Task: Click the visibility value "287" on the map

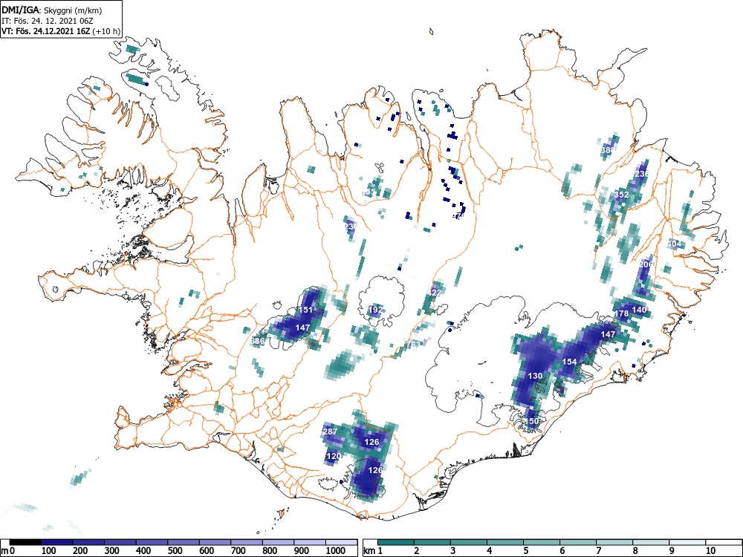Action: click(x=330, y=431)
